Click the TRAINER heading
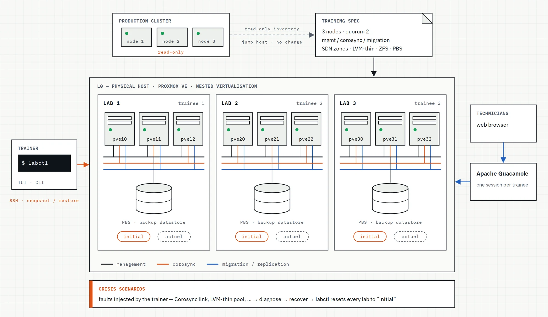This screenshot has height=317, width=548. (28, 148)
